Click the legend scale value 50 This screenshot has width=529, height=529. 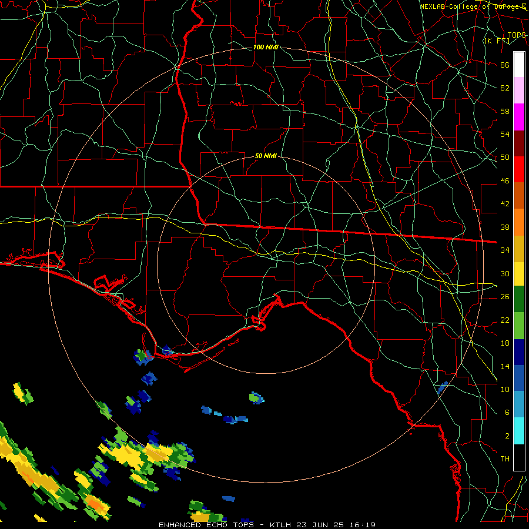[505, 157]
